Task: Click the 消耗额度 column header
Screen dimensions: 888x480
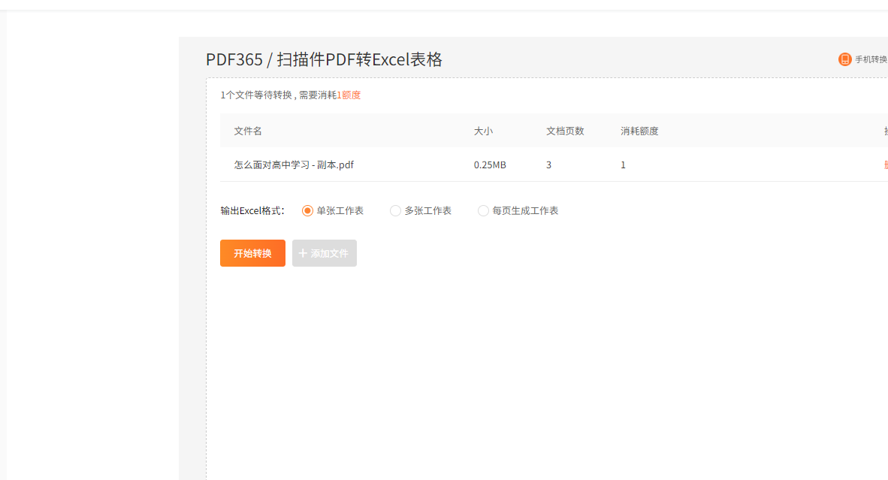Action: [x=639, y=131]
